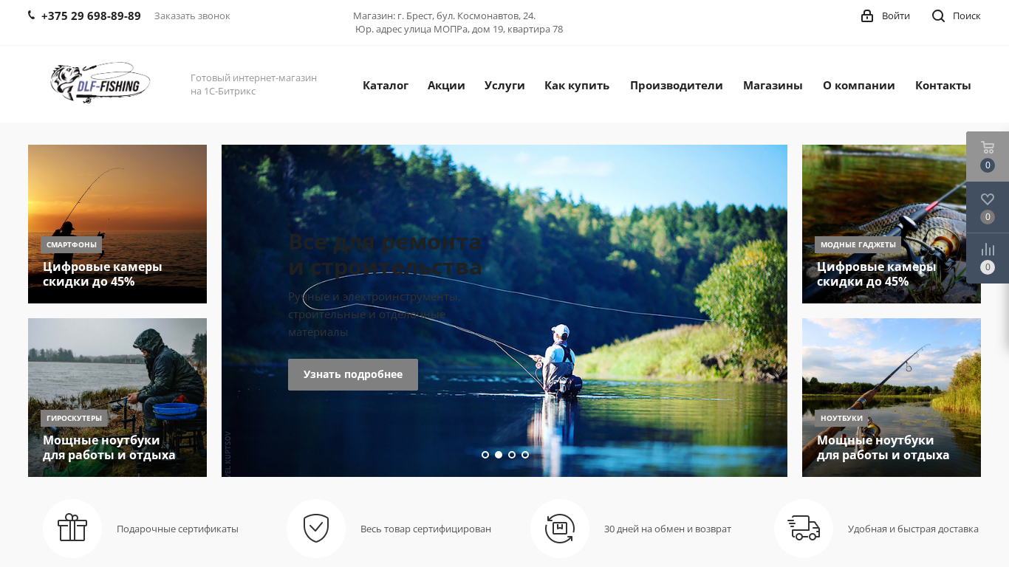Viewport: 1009px width, 567px height.
Task: Click the certified shield checkmark icon
Action: [x=316, y=529]
